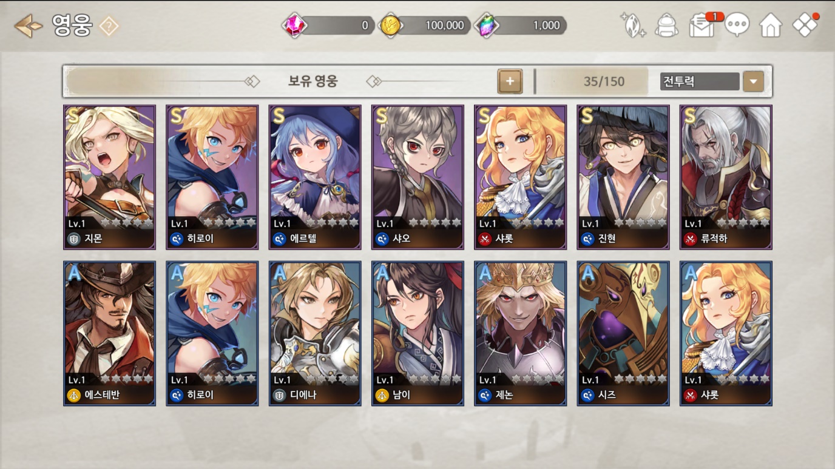The image size is (835, 469).
Task: Click the pink gem currency icon
Action: pyautogui.click(x=295, y=25)
